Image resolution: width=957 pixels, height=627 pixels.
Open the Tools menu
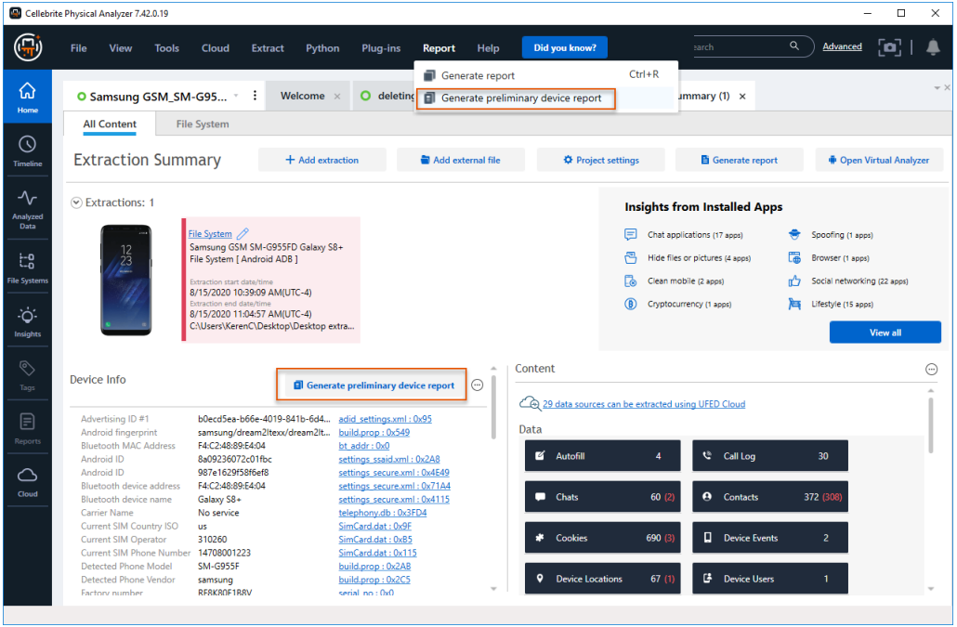166,48
